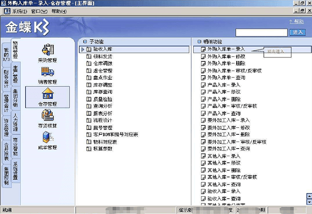
Task: Select 流程设计 in 子功能 list
Action: click(103, 120)
